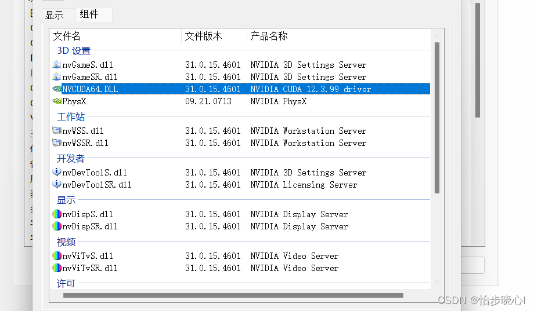The width and height of the screenshot is (534, 311).
Task: Click NVIDIA PhysX product name
Action: coord(279,101)
